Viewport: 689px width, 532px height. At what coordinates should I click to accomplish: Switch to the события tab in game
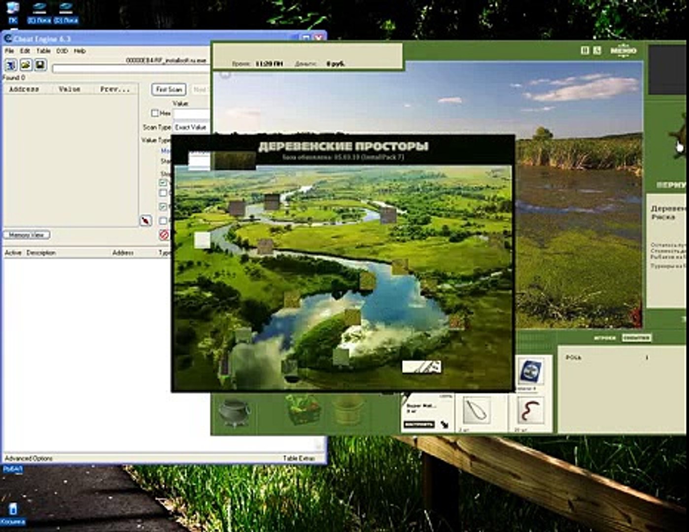pos(636,338)
